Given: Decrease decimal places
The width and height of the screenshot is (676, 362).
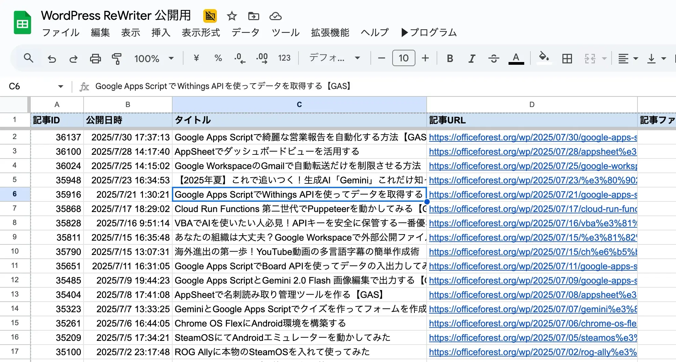Looking at the screenshot, I should coord(239,59).
